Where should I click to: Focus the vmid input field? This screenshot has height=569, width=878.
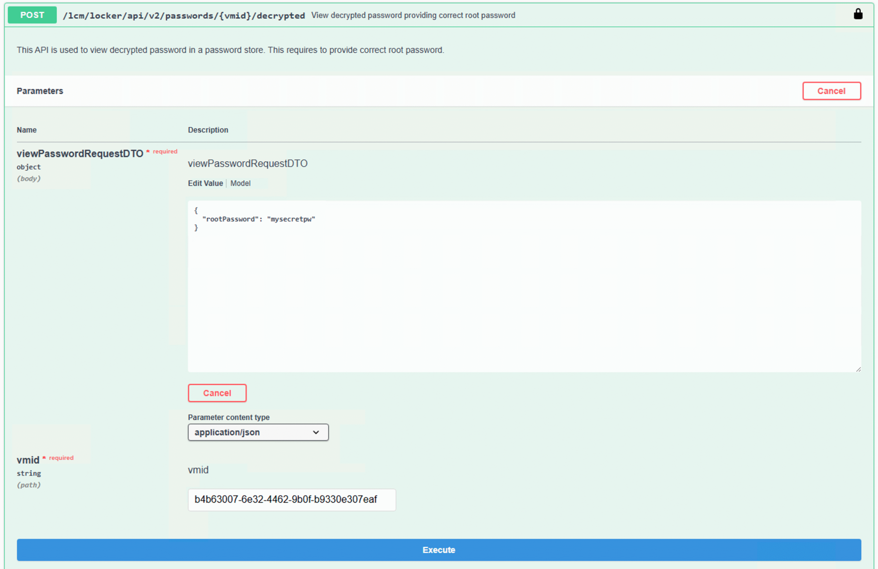tap(292, 500)
